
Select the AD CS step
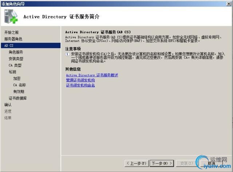point(31,45)
